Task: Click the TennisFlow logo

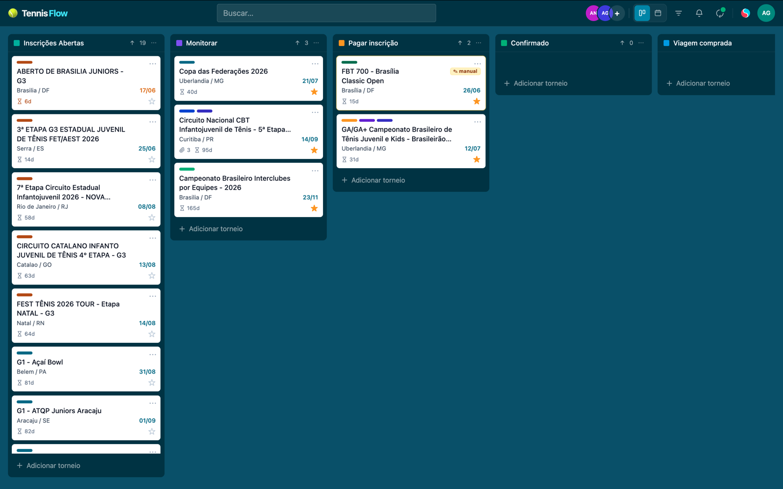Action: [x=38, y=13]
